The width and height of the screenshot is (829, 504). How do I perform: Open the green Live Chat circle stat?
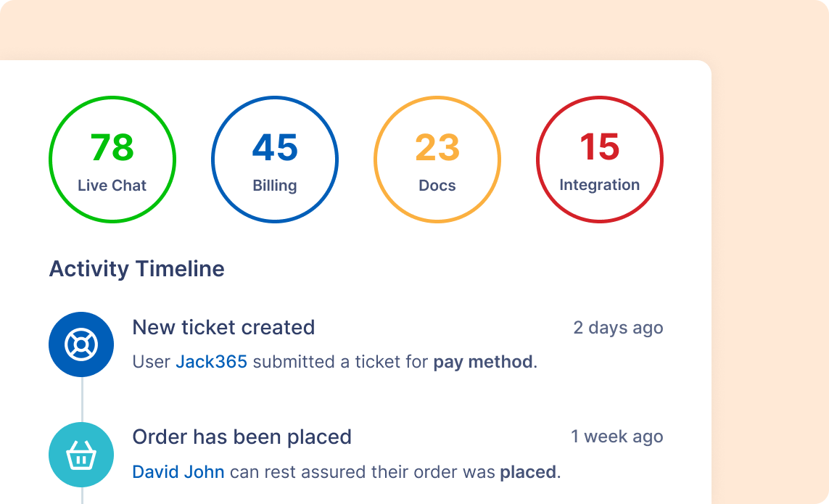pos(112,160)
